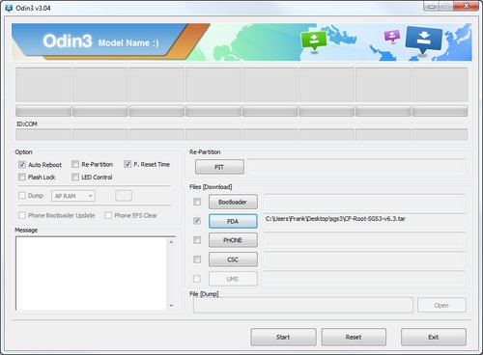Uncheck the checkbox beside PDA button

(x=197, y=221)
